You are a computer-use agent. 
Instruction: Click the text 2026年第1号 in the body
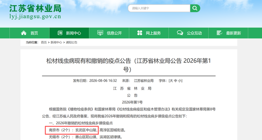(132, 102)
